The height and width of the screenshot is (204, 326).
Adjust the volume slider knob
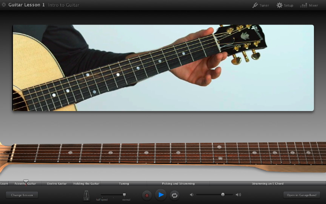click(223, 195)
